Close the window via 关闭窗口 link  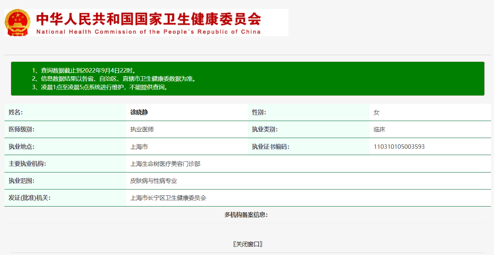point(247,244)
